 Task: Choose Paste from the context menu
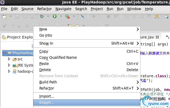click(x=87, y=64)
